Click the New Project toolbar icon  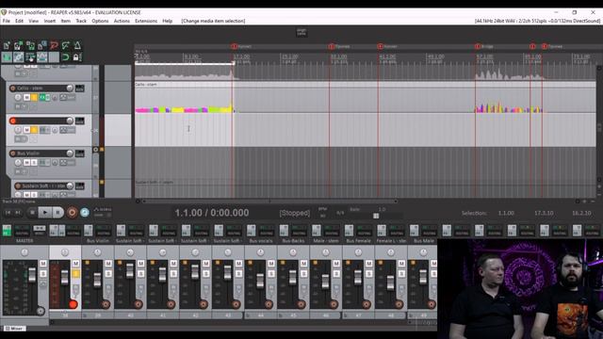tap(7, 46)
